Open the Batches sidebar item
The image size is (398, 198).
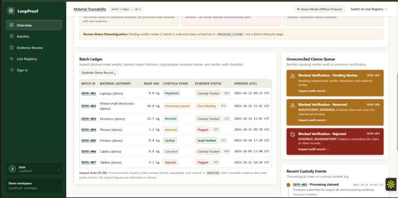coord(34,36)
